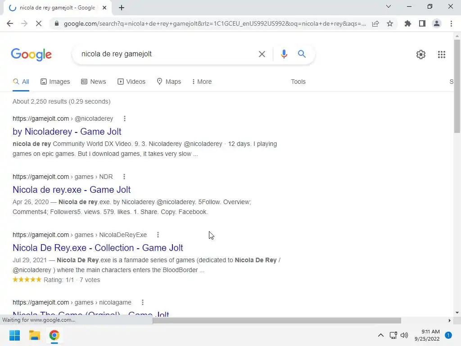Switch to the Videos tab

(x=131, y=82)
